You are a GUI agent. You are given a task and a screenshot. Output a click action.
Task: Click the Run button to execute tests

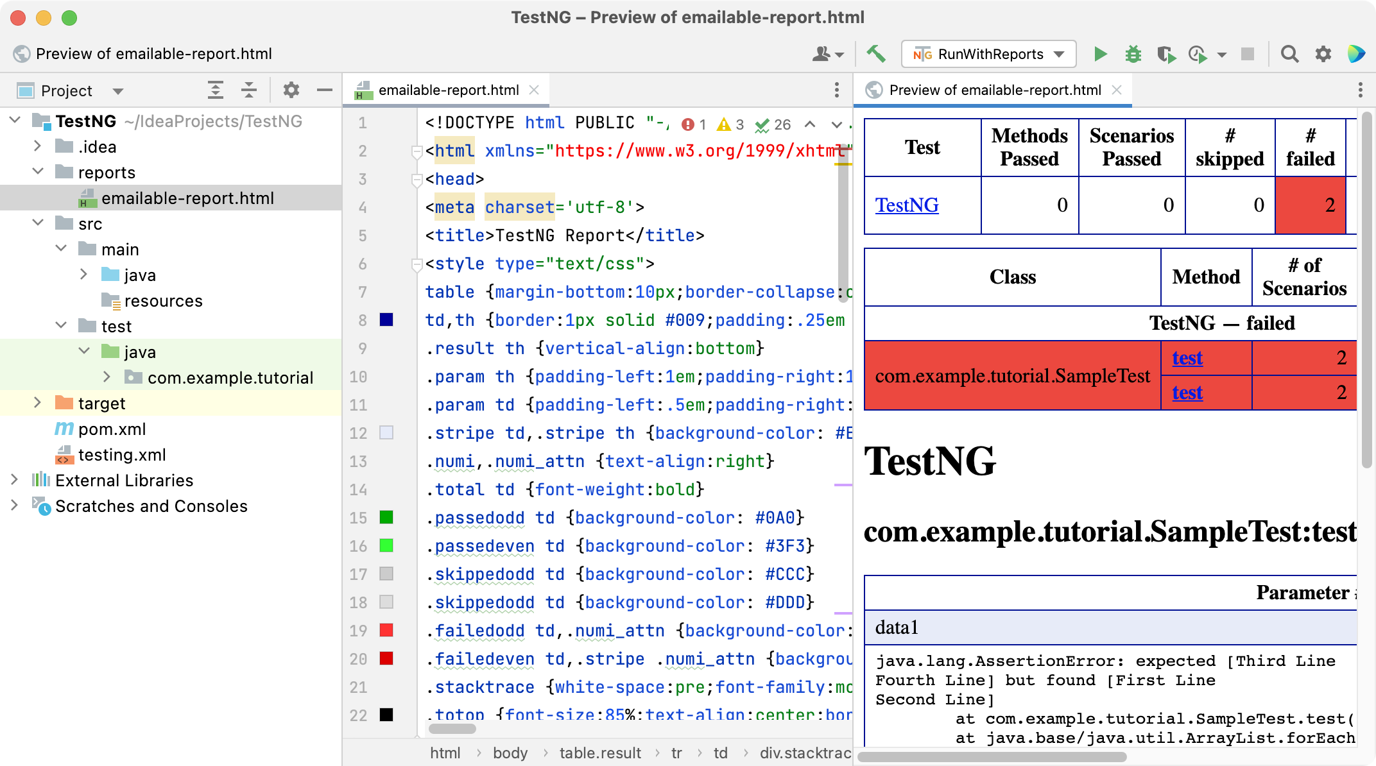(1097, 54)
